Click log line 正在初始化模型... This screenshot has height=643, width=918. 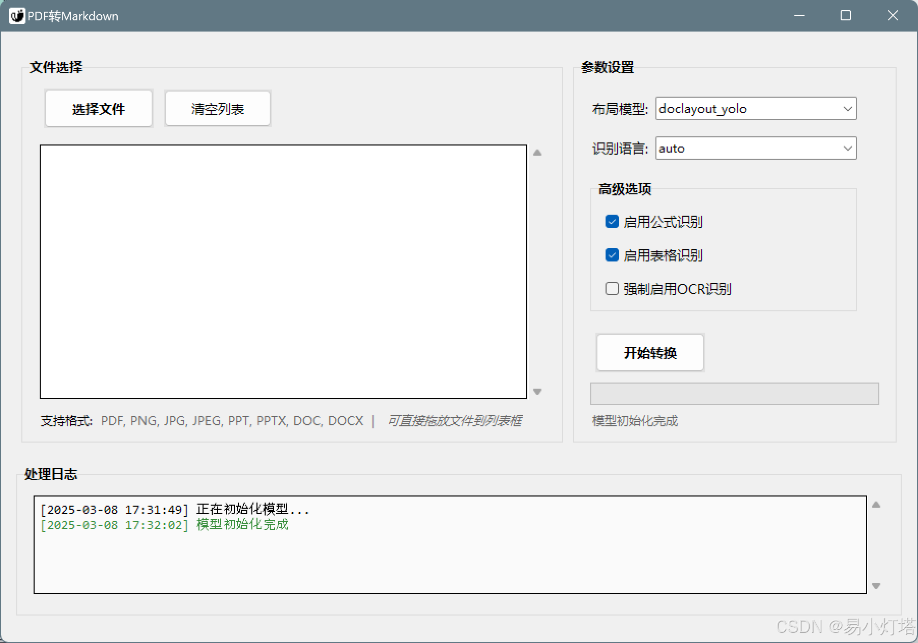coord(175,509)
